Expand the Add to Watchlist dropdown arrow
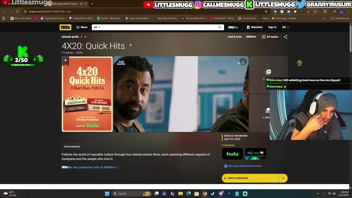The image size is (352, 198). (283, 178)
